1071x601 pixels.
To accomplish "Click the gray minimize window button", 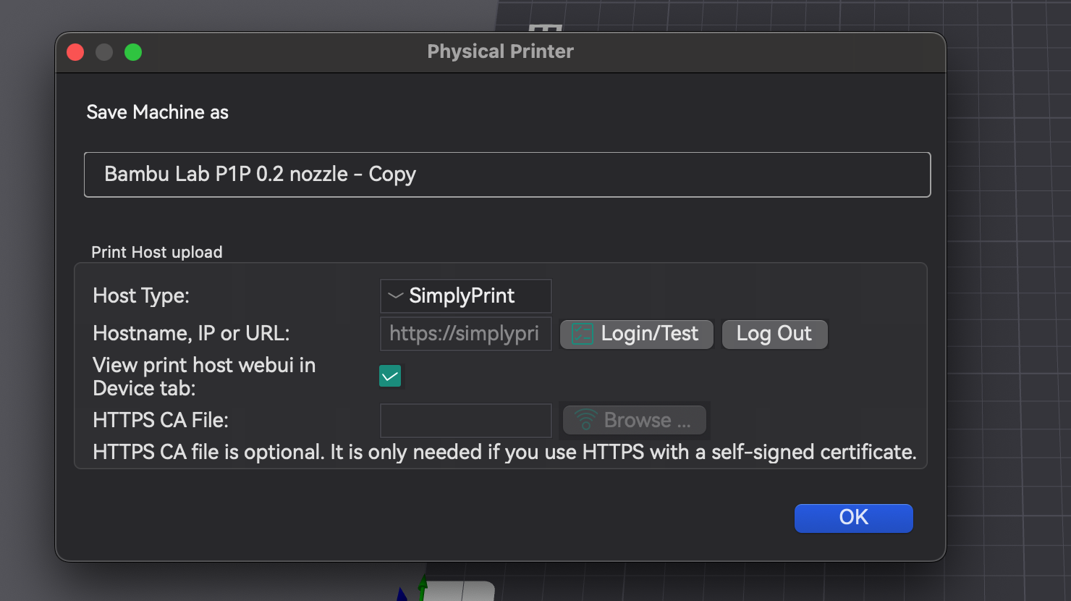I will 104,52.
